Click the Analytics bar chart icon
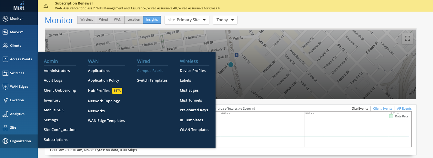Image resolution: width=433 pixels, height=158 pixels. [x=5, y=114]
